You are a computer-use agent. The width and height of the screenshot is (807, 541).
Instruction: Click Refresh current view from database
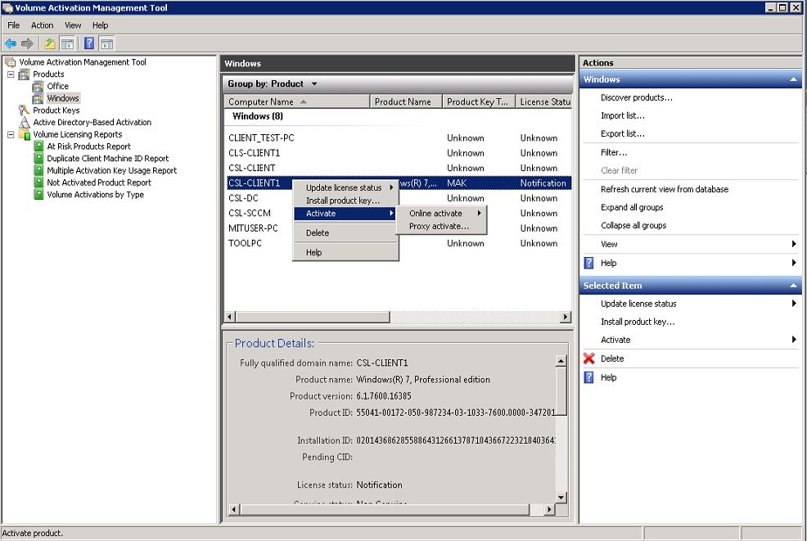point(664,189)
